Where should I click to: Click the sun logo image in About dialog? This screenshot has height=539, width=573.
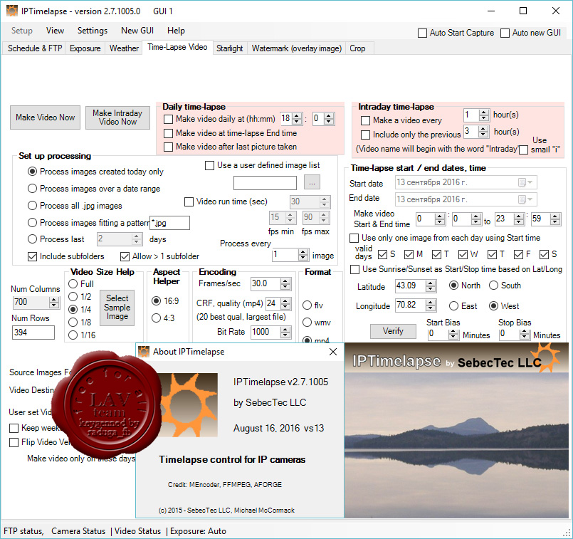click(189, 405)
